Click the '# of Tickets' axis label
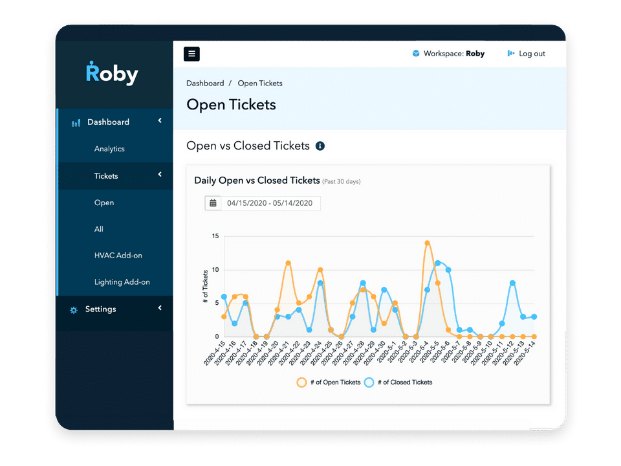The height and width of the screenshot is (466, 621). click(x=205, y=287)
